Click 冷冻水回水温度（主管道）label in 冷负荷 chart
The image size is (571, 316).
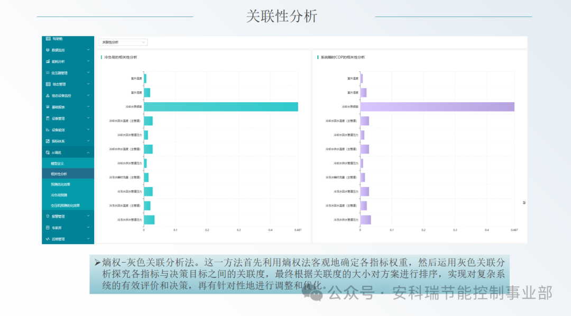click(125, 205)
